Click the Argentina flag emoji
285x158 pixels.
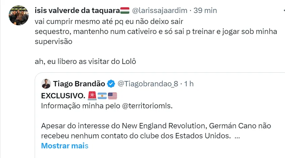[102, 96]
